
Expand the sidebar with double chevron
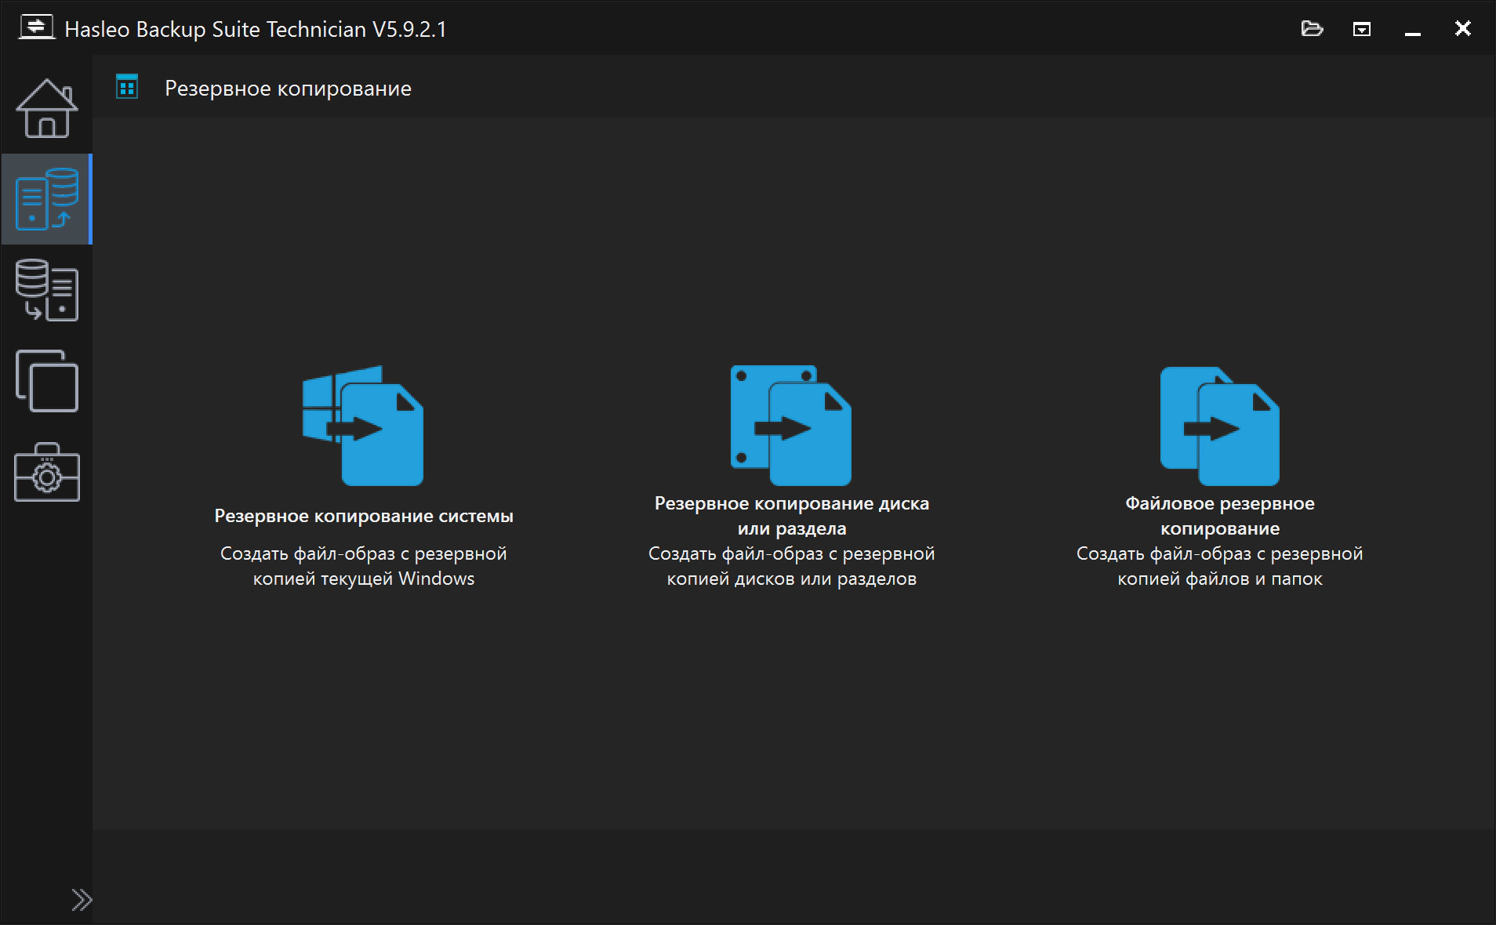tap(82, 899)
